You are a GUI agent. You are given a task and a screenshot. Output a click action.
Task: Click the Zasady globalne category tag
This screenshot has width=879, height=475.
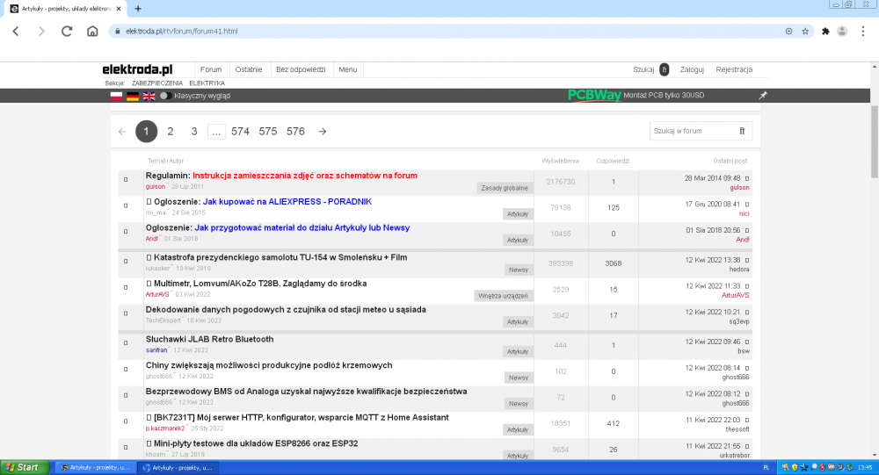tap(505, 188)
